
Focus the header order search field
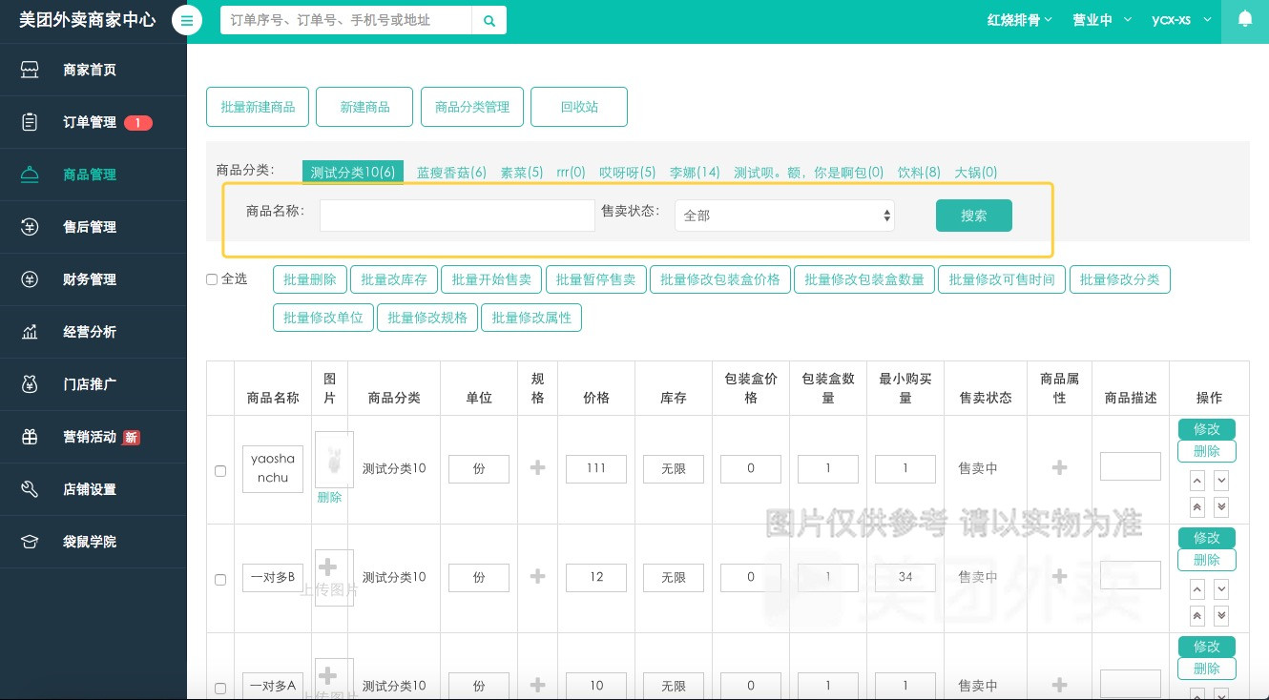tap(346, 20)
